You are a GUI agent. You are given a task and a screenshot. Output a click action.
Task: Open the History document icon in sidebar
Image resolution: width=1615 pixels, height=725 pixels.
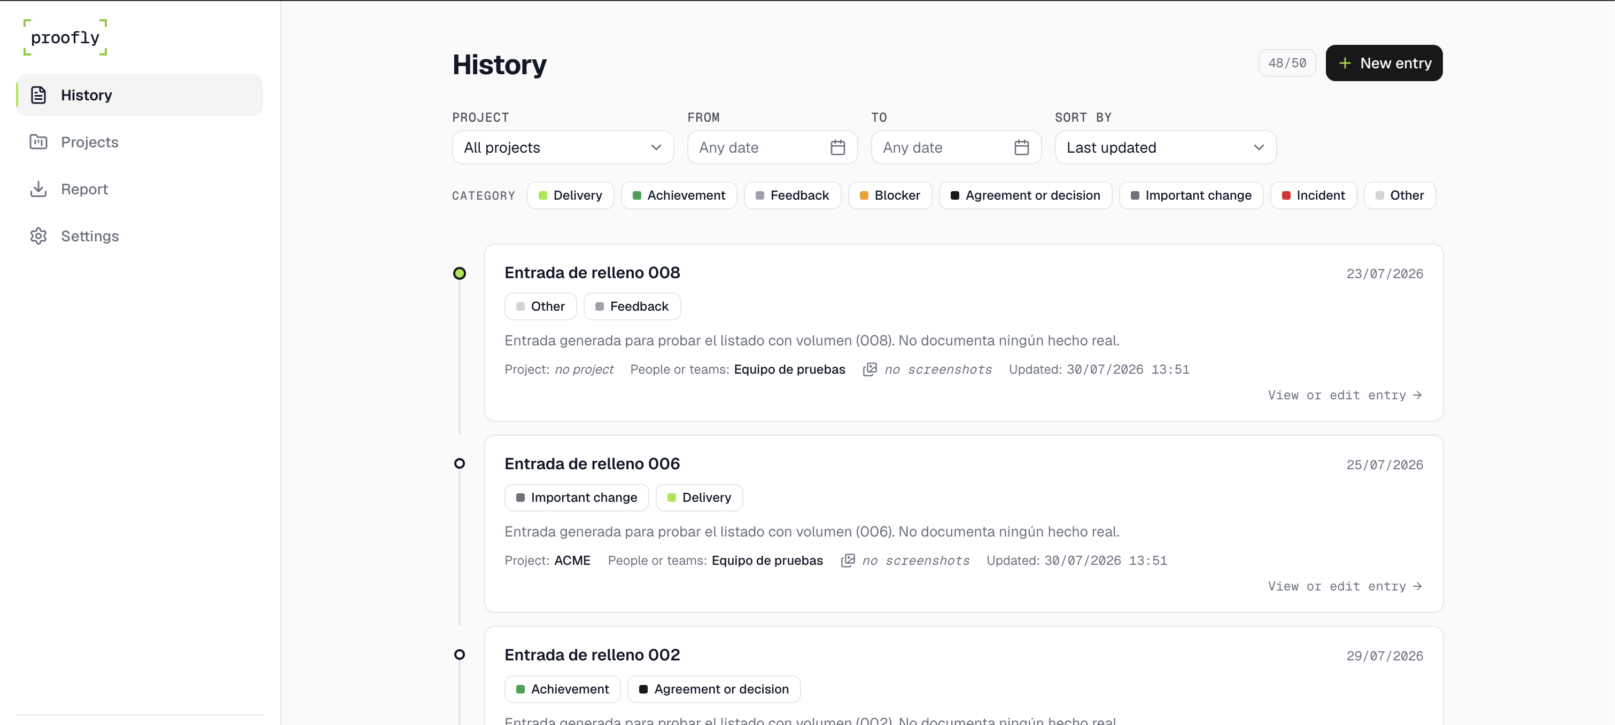[38, 95]
